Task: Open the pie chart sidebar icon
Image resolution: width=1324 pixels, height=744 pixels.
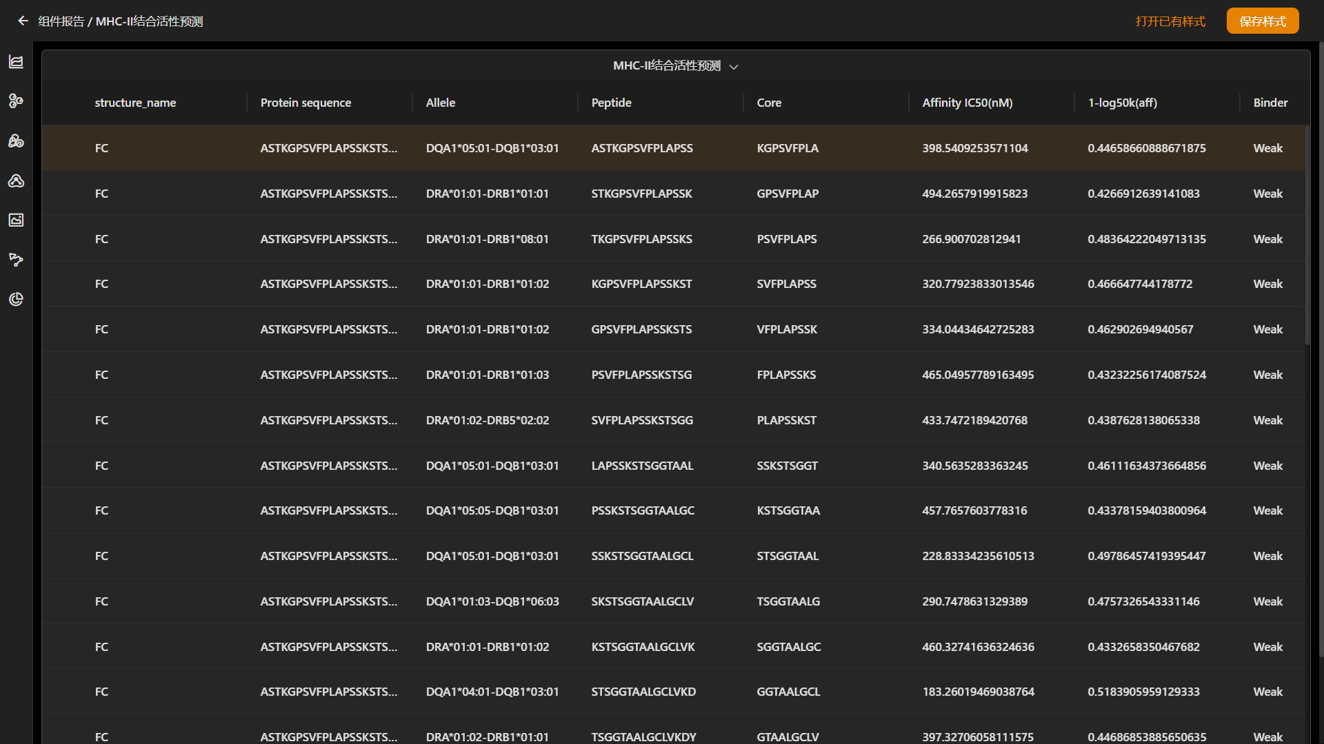Action: pyautogui.click(x=16, y=299)
